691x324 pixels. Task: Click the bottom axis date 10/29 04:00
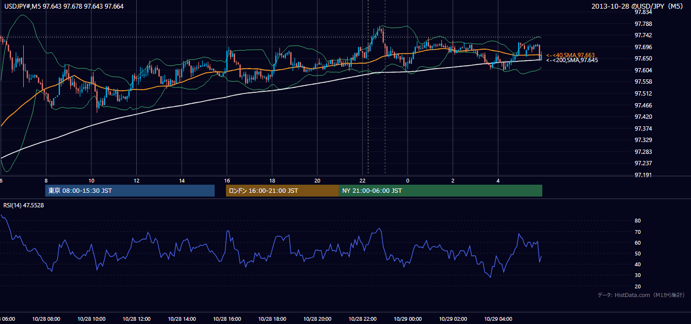pos(497,319)
